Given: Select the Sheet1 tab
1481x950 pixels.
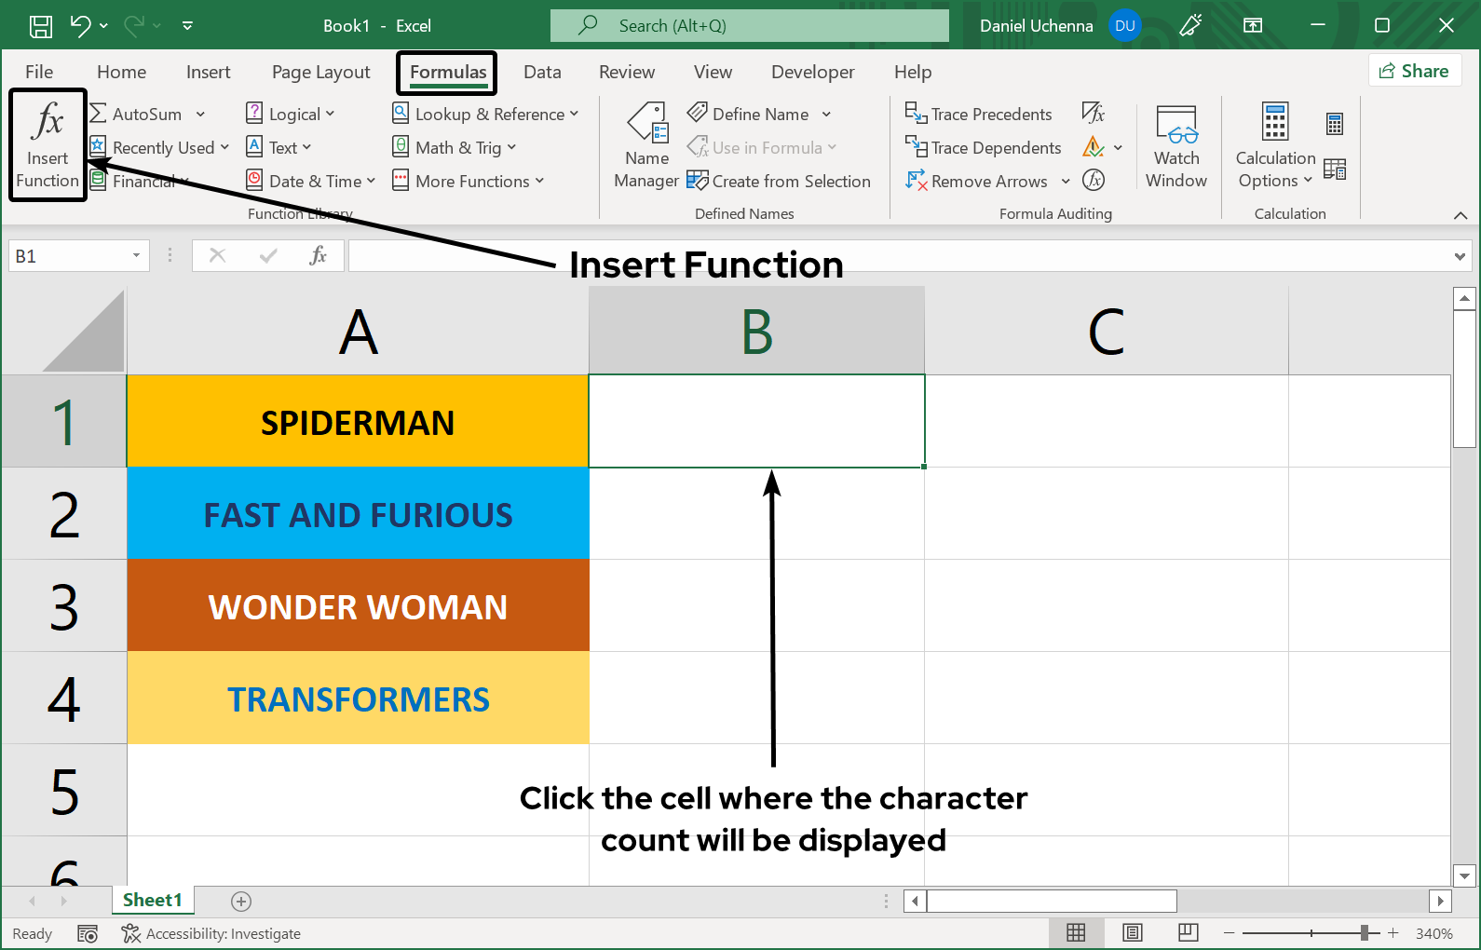Looking at the screenshot, I should point(153,900).
